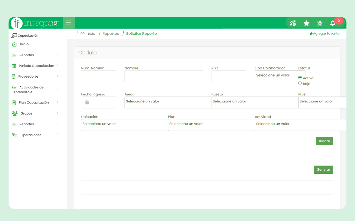The height and width of the screenshot is (221, 355).
Task: Open the Tipo Colaborador dropdown
Action: (x=280, y=76)
